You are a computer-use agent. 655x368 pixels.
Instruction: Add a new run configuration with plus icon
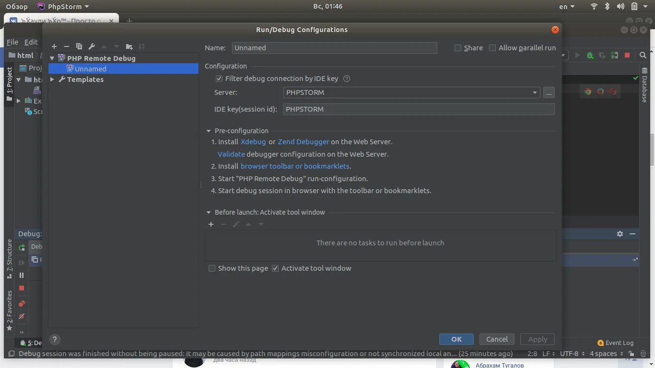(54, 46)
